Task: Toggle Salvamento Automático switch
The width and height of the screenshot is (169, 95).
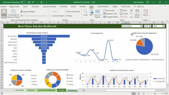Action: tap(23, 2)
